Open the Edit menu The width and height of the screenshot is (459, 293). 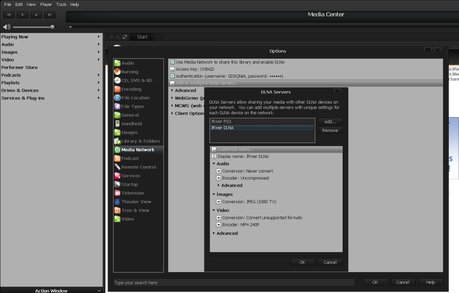pos(19,4)
